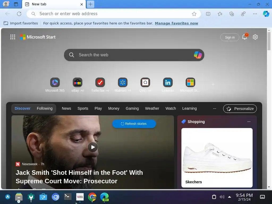The height and width of the screenshot is (204, 272).
Task: Close the New tab
Action: (x=82, y=4)
